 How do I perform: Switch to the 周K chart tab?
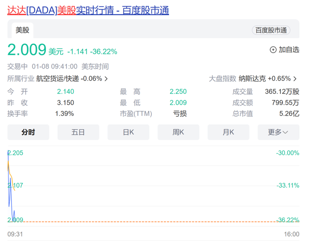[178, 132]
